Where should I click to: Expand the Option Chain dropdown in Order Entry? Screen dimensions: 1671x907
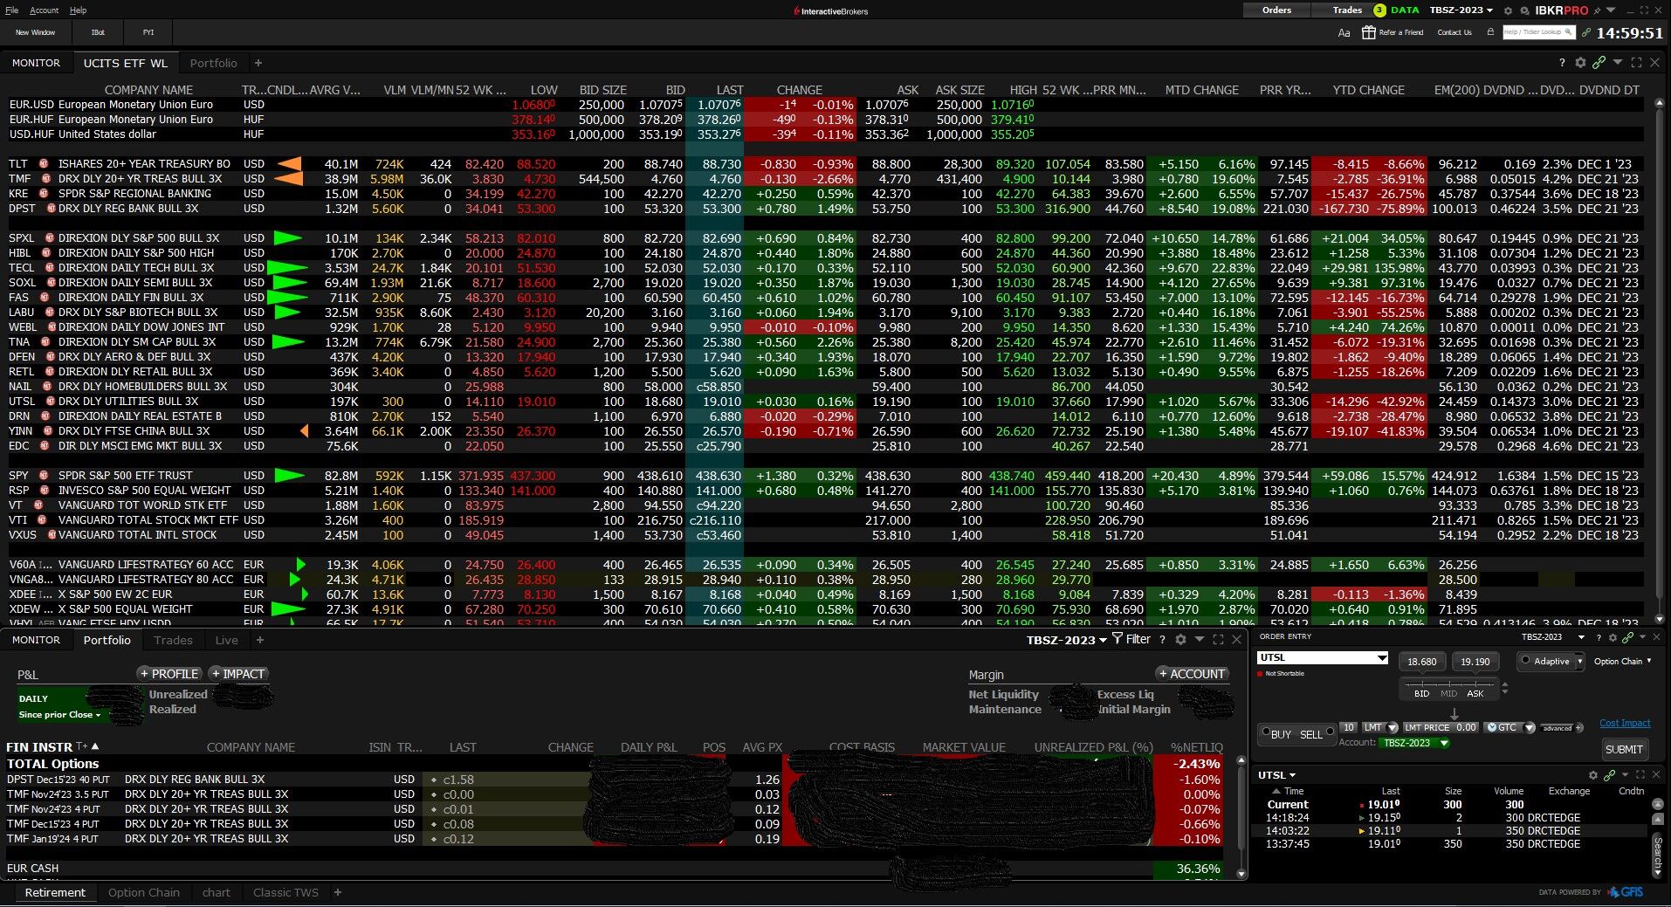1623,661
